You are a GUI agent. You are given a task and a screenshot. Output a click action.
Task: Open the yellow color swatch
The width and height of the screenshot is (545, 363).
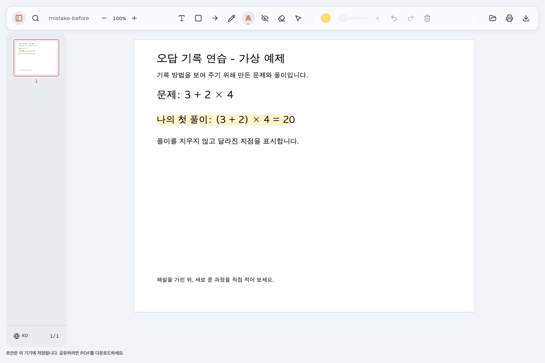326,18
